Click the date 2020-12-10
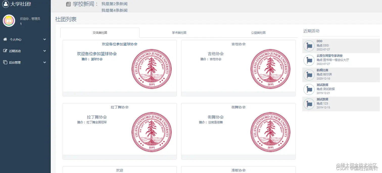382x173 pixels. click(323, 79)
